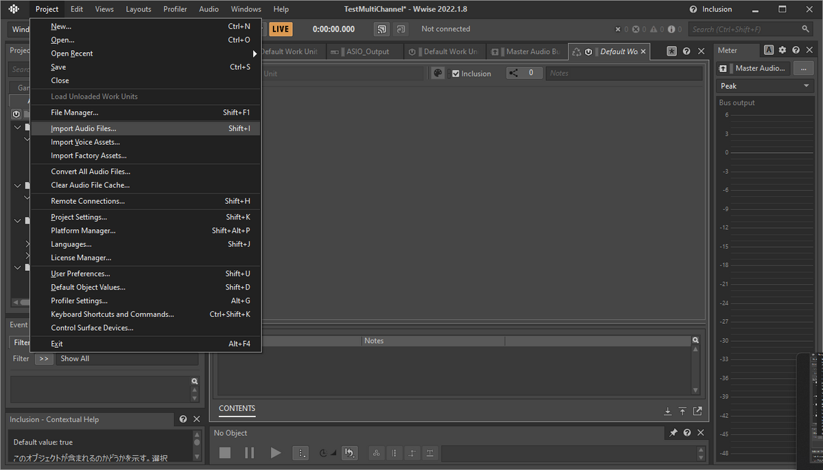Select the CONTENTS tab
Viewport: 823px width, 470px height.
(x=237, y=409)
